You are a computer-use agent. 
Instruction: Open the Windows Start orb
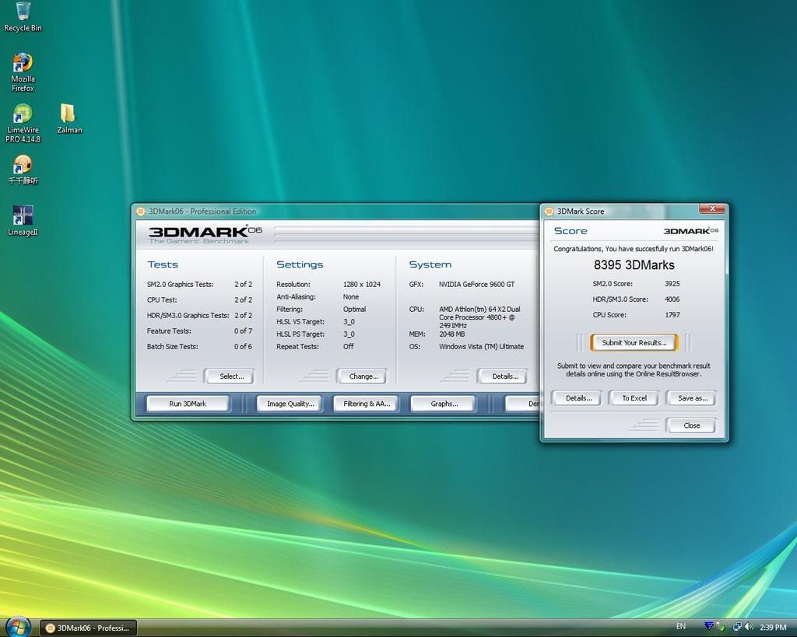point(17,626)
